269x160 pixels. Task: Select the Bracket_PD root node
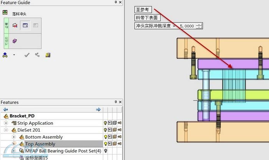tap(22, 116)
